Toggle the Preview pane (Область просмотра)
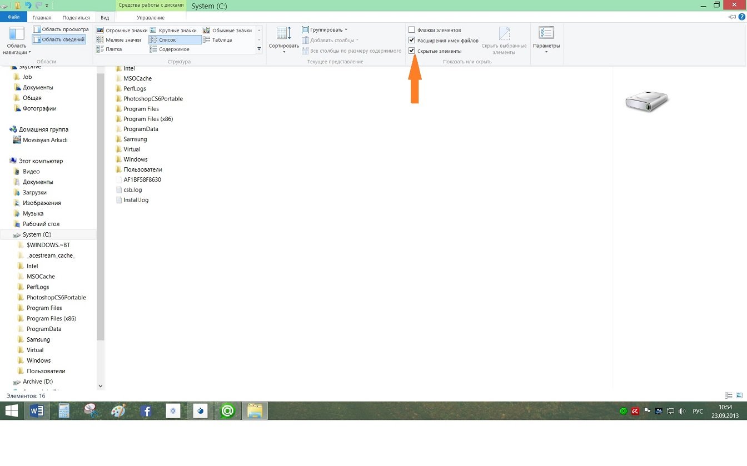 point(61,29)
